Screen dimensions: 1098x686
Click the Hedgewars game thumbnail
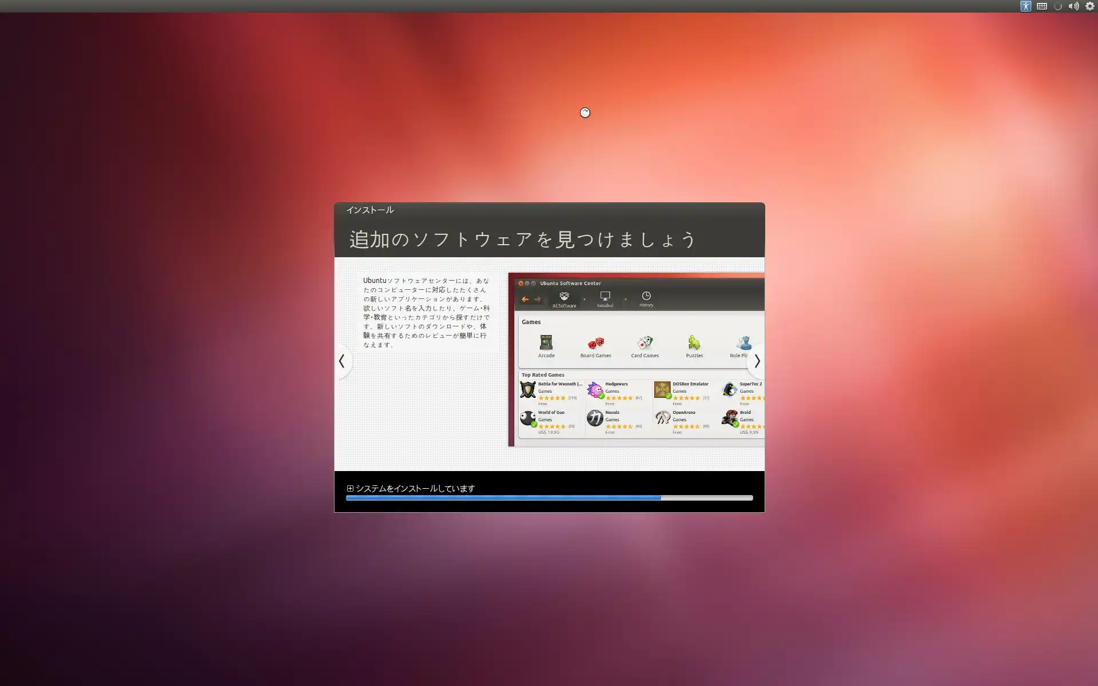[595, 390]
